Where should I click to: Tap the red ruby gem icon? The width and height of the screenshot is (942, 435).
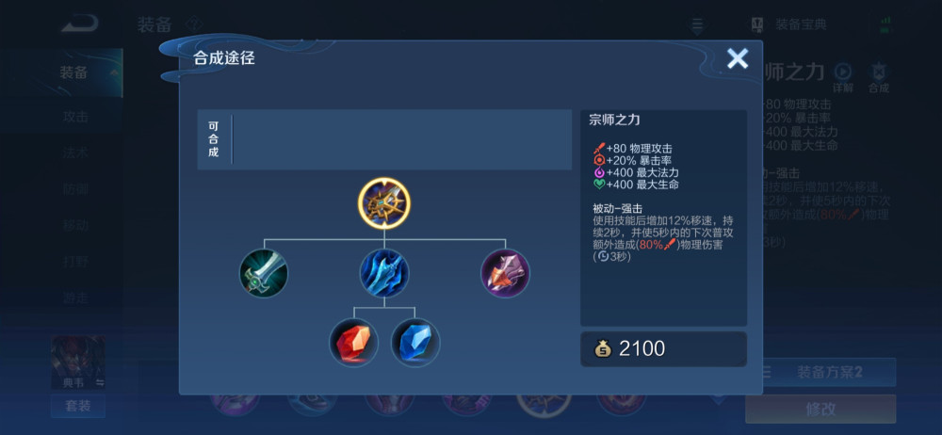pos(354,343)
